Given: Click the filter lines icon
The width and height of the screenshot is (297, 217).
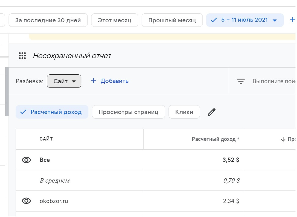Looking at the screenshot, I should (x=241, y=81).
